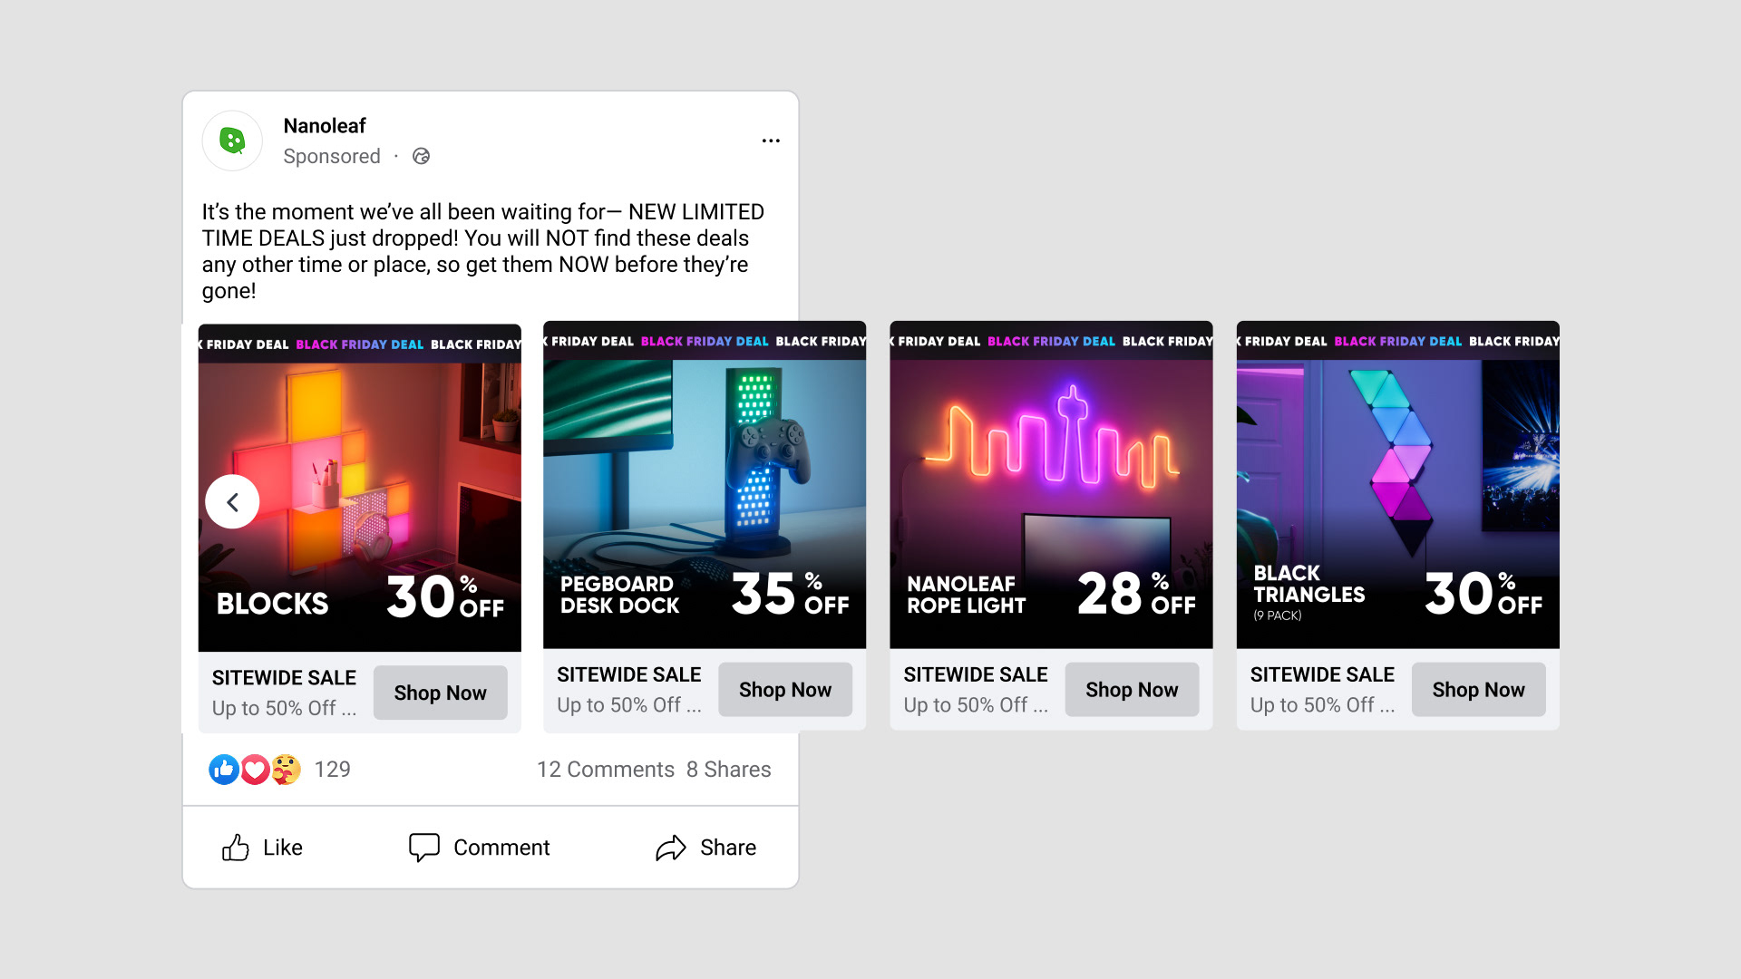Viewport: 1741px width, 979px height.
Task: Open the Pegboard Desk Dock image
Action: 705,485
